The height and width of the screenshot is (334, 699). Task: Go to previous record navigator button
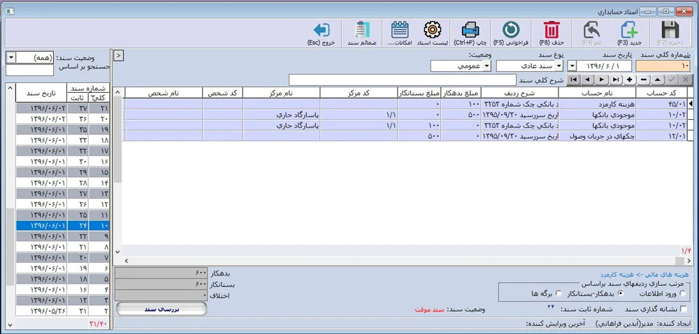(x=588, y=79)
